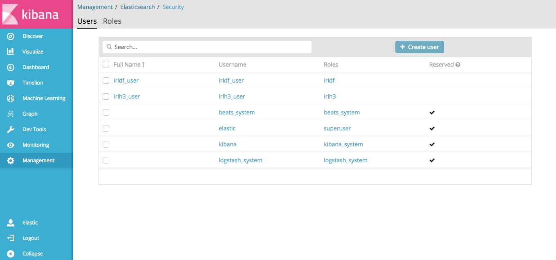Open Machine Learning via brain icon
Image resolution: width=556 pixels, height=260 pixels.
coord(11,99)
